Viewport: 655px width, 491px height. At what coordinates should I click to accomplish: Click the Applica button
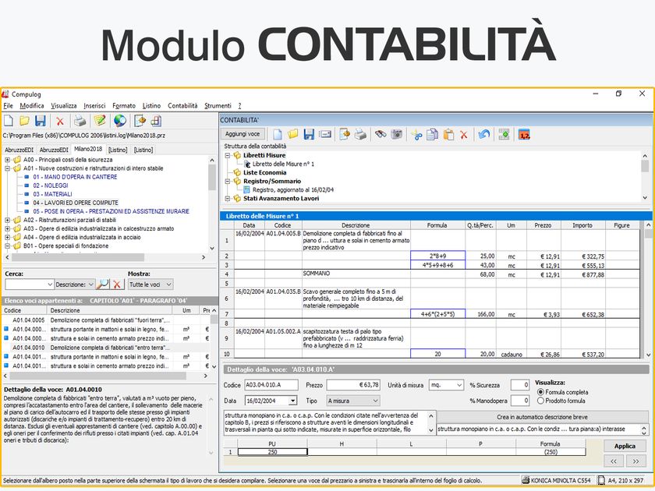pyautogui.click(x=625, y=446)
